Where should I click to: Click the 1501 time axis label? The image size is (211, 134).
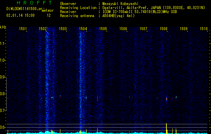(x=23, y=29)
